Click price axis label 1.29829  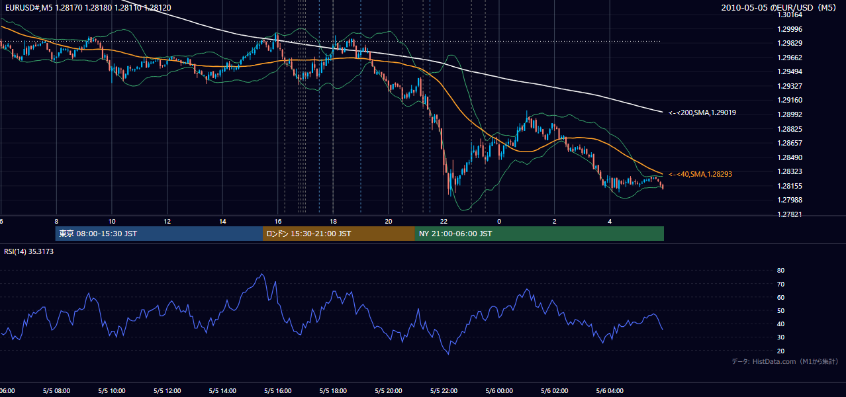[790, 43]
